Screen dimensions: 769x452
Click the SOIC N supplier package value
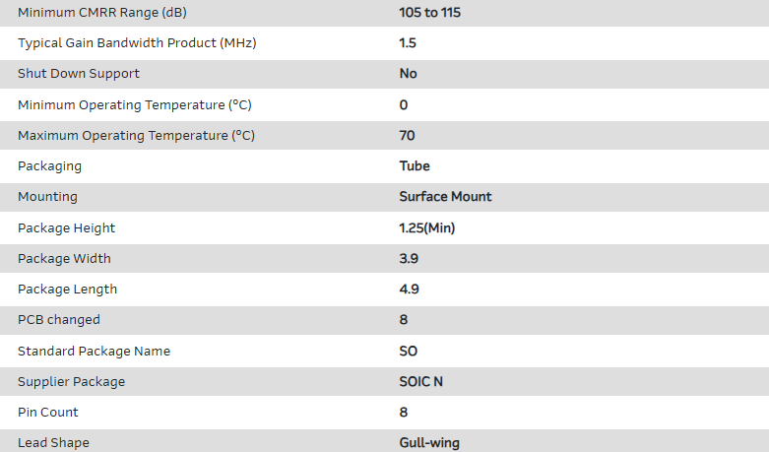point(421,381)
